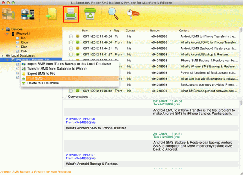
Task: Select the iPhone4,1 device entry
Action: (x=23, y=34)
